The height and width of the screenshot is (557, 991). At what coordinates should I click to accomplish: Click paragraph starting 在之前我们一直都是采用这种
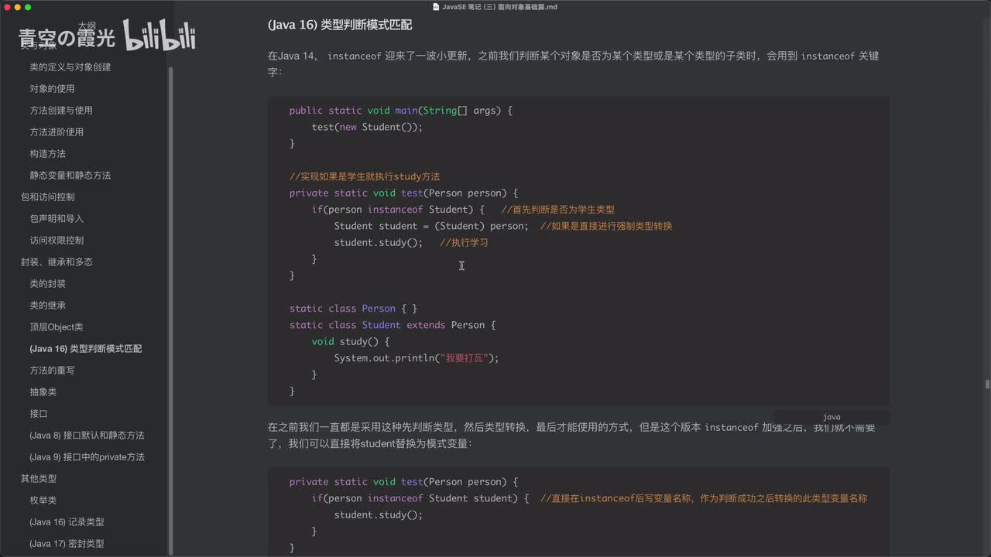point(571,436)
